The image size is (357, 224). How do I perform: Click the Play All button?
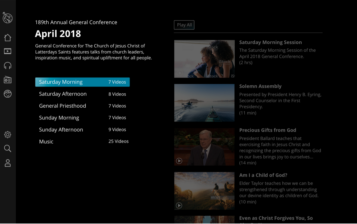point(184,25)
